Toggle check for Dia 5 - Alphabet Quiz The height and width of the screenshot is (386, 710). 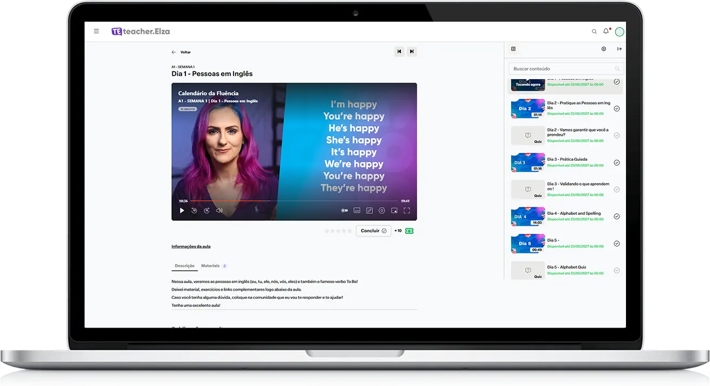point(617,271)
